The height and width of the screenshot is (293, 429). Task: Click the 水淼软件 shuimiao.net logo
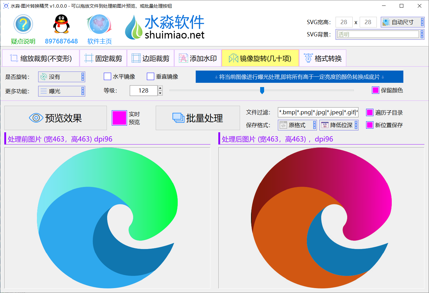point(165,27)
